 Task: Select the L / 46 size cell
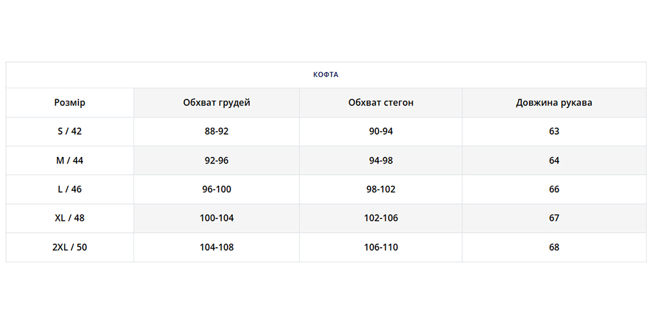coord(69,190)
